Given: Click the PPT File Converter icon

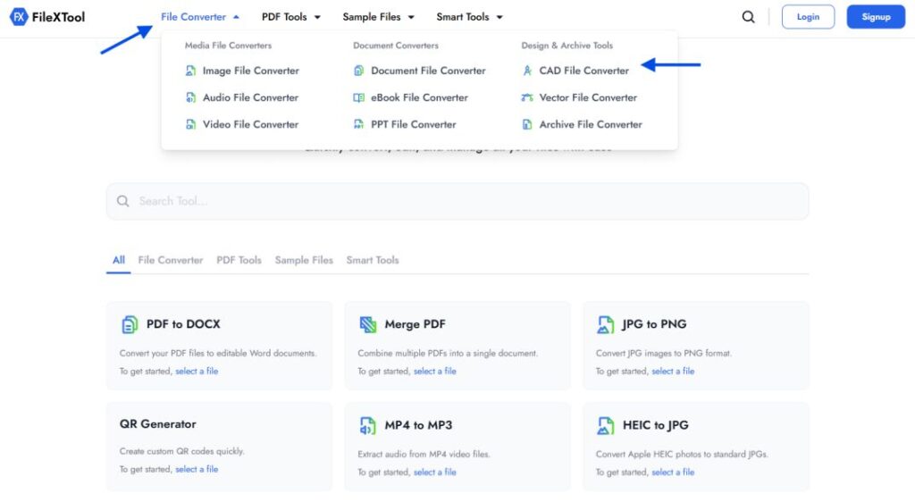Looking at the screenshot, I should pos(358,124).
